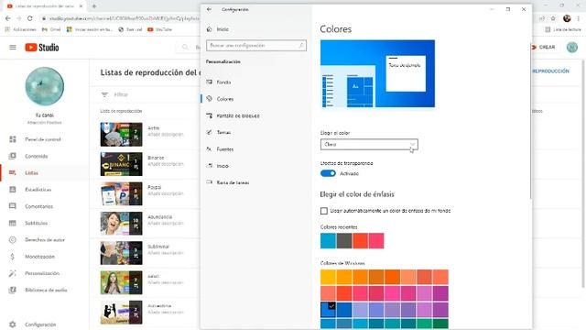Expand Elegir el color dropdown
Viewport: 586px width, 330px height.
tap(369, 145)
